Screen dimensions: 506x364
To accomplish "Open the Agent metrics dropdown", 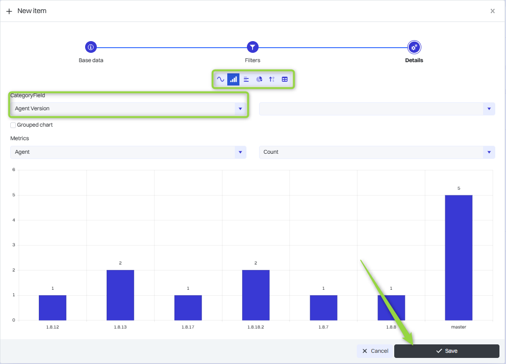I will point(240,152).
